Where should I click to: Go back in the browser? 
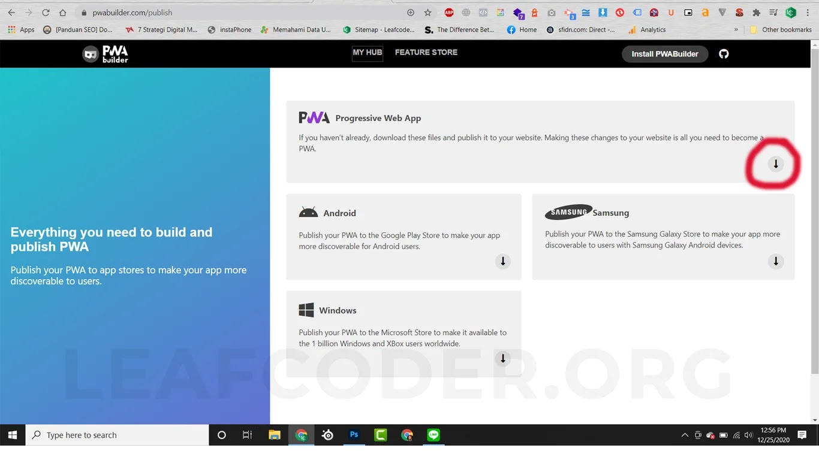click(x=11, y=13)
